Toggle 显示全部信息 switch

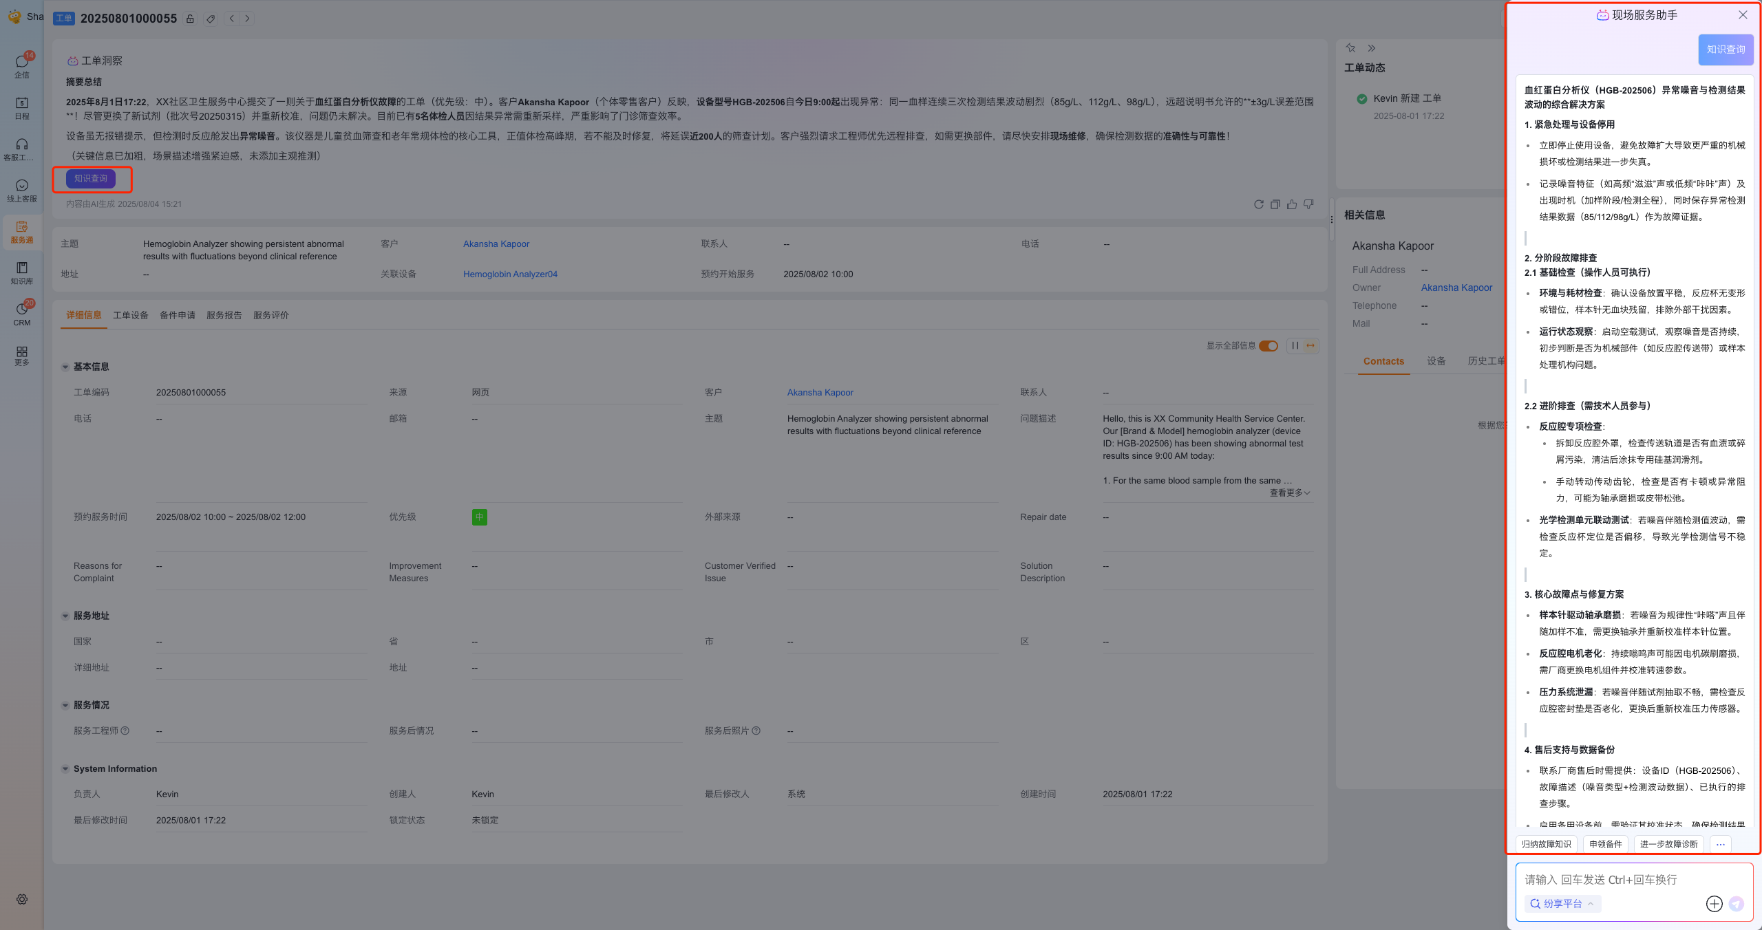tap(1268, 346)
